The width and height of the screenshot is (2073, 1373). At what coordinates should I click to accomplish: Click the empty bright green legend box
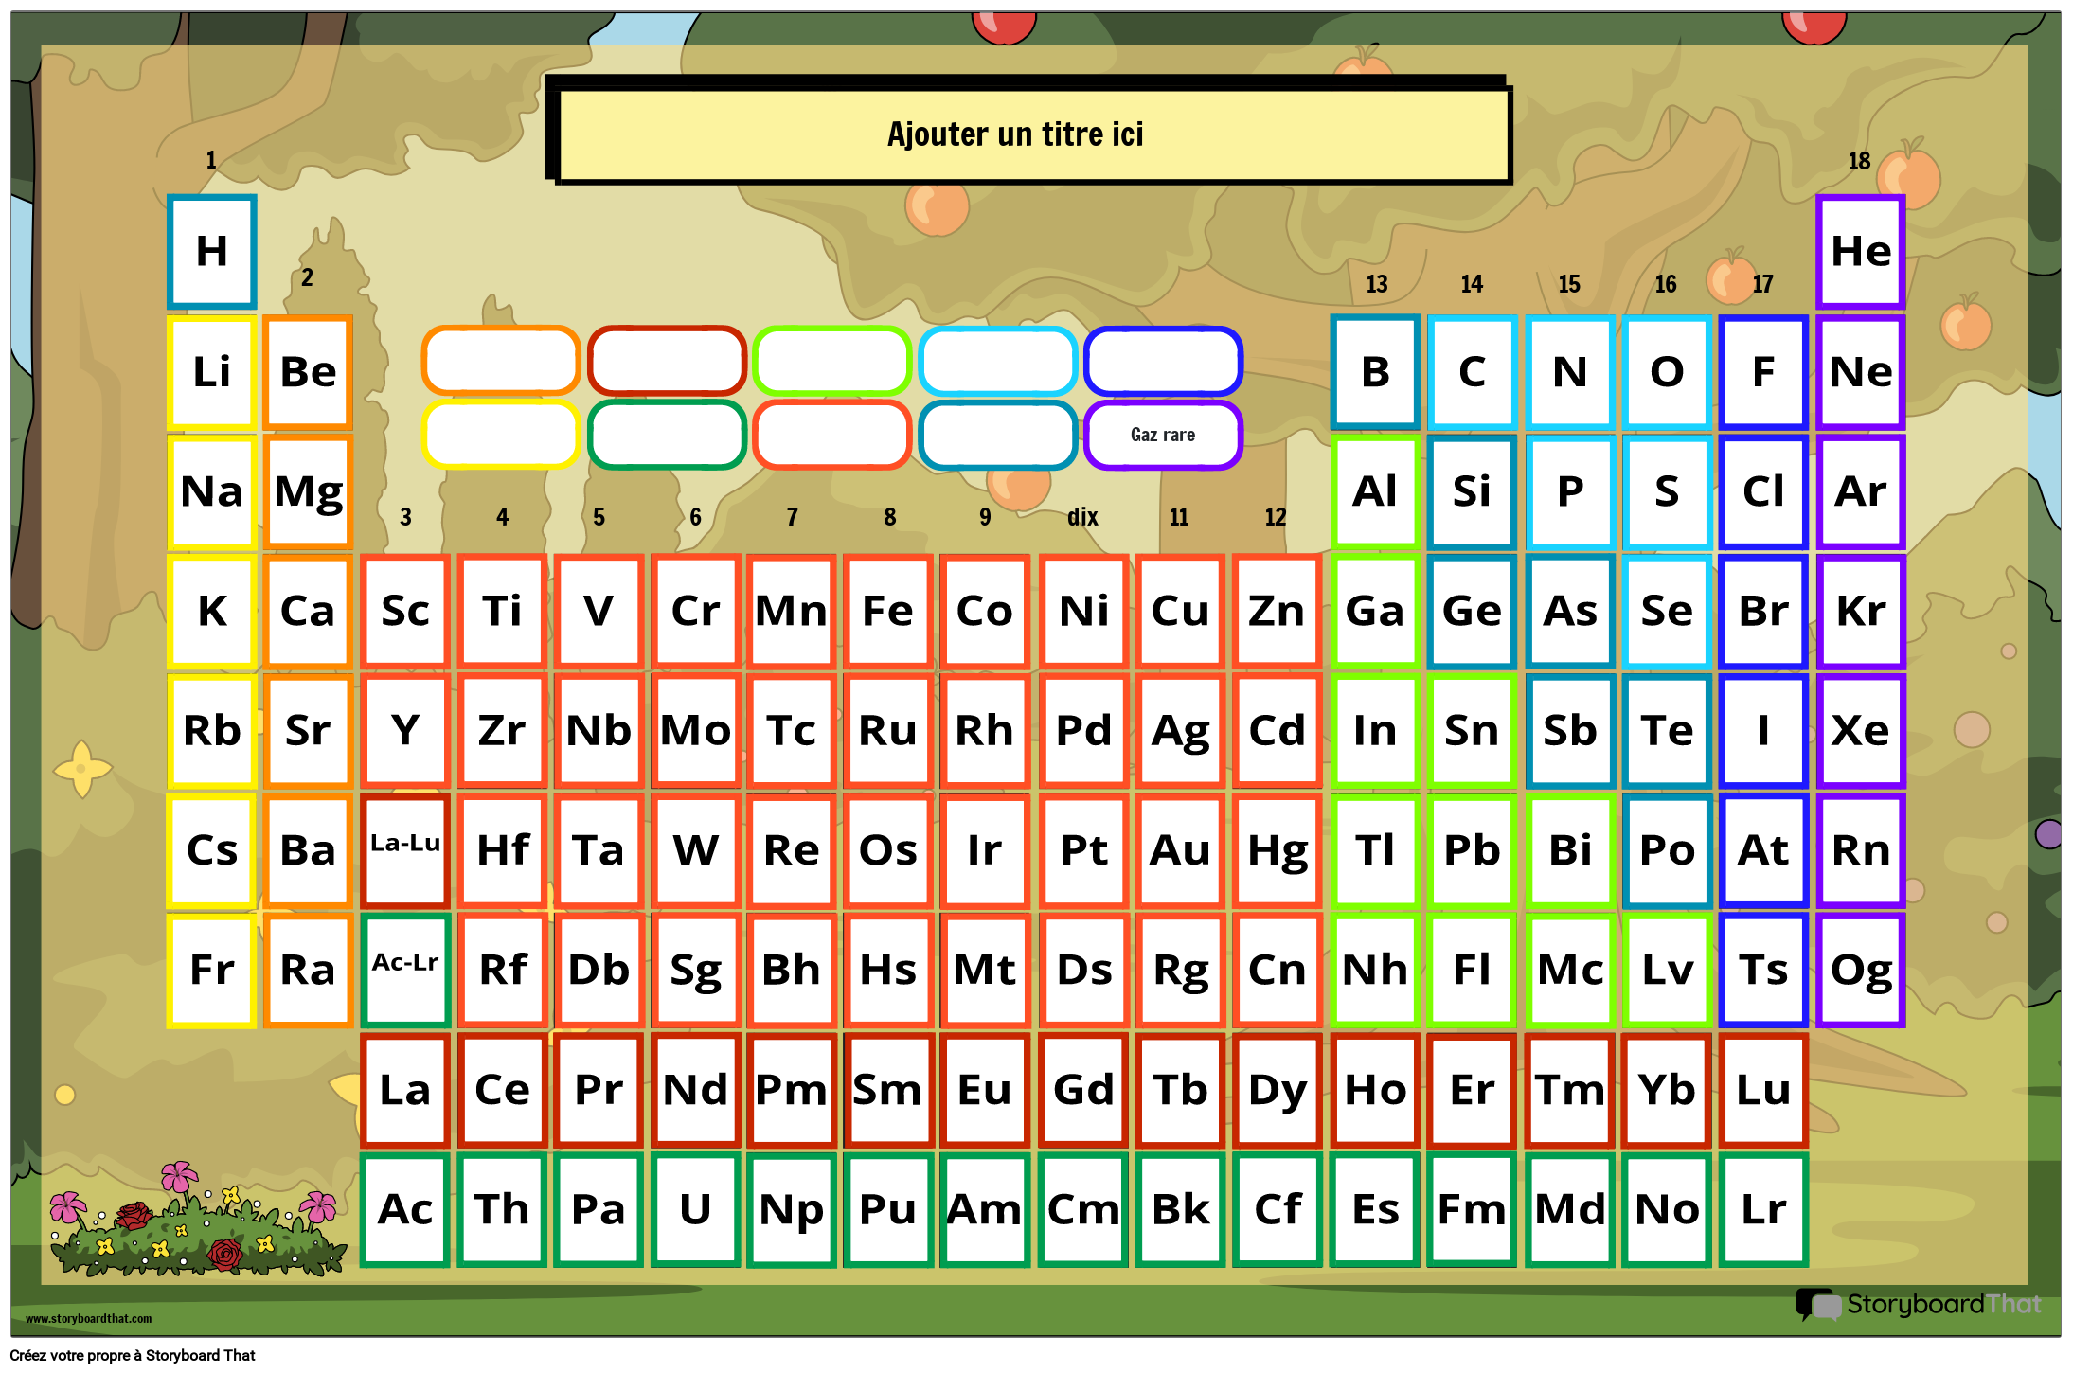click(x=831, y=361)
